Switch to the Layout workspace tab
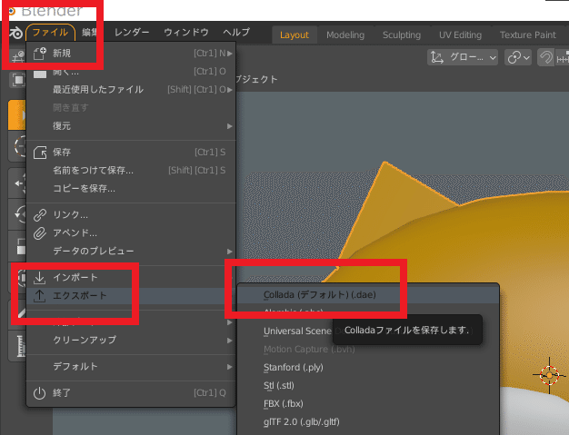 [x=294, y=35]
